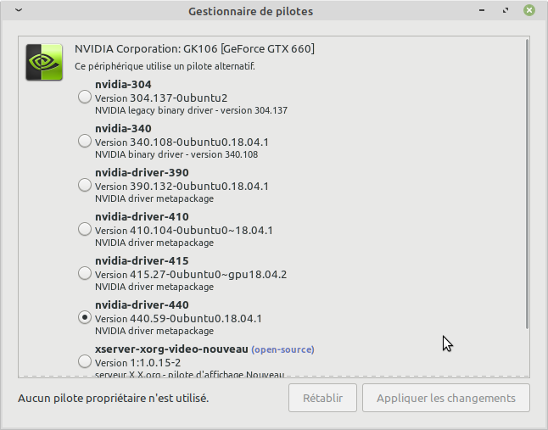
Task: Click the vertical scrollbar of driver list
Action: tap(527, 184)
